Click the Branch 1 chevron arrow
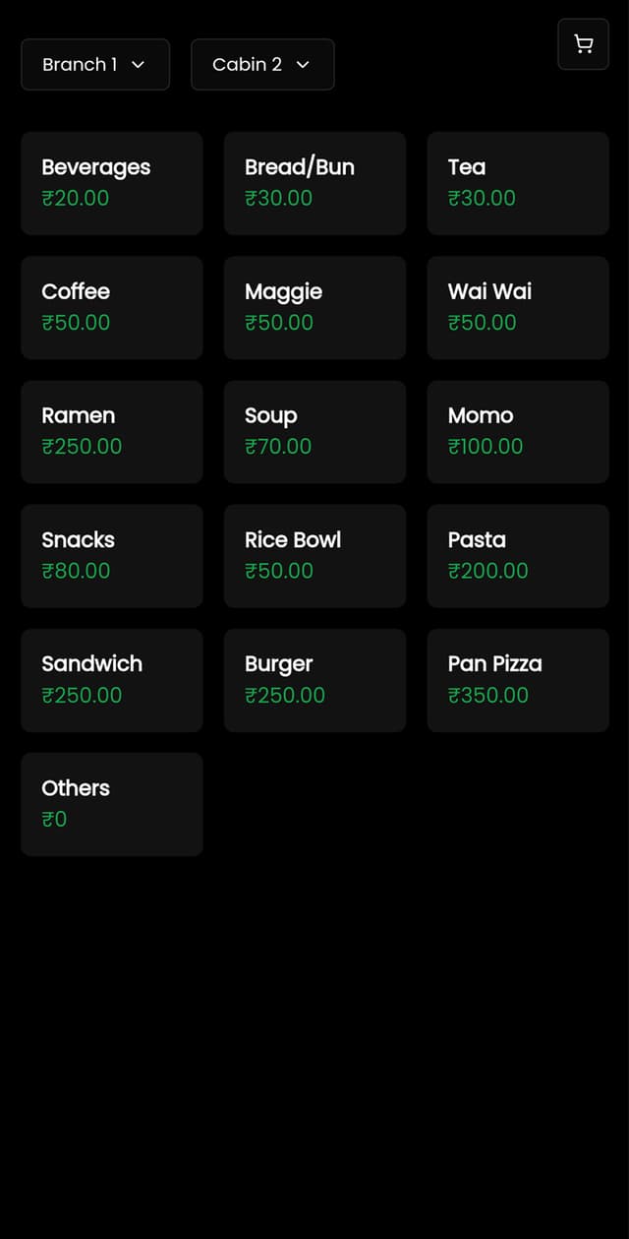This screenshot has width=629, height=1239. tap(139, 65)
